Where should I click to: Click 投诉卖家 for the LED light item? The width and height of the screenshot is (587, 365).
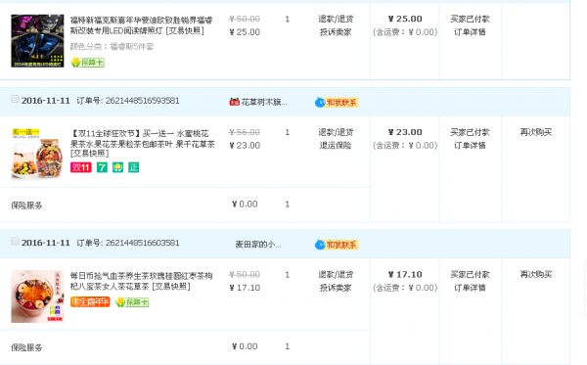(x=336, y=32)
